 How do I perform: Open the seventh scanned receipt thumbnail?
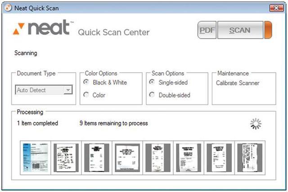(x=219, y=158)
